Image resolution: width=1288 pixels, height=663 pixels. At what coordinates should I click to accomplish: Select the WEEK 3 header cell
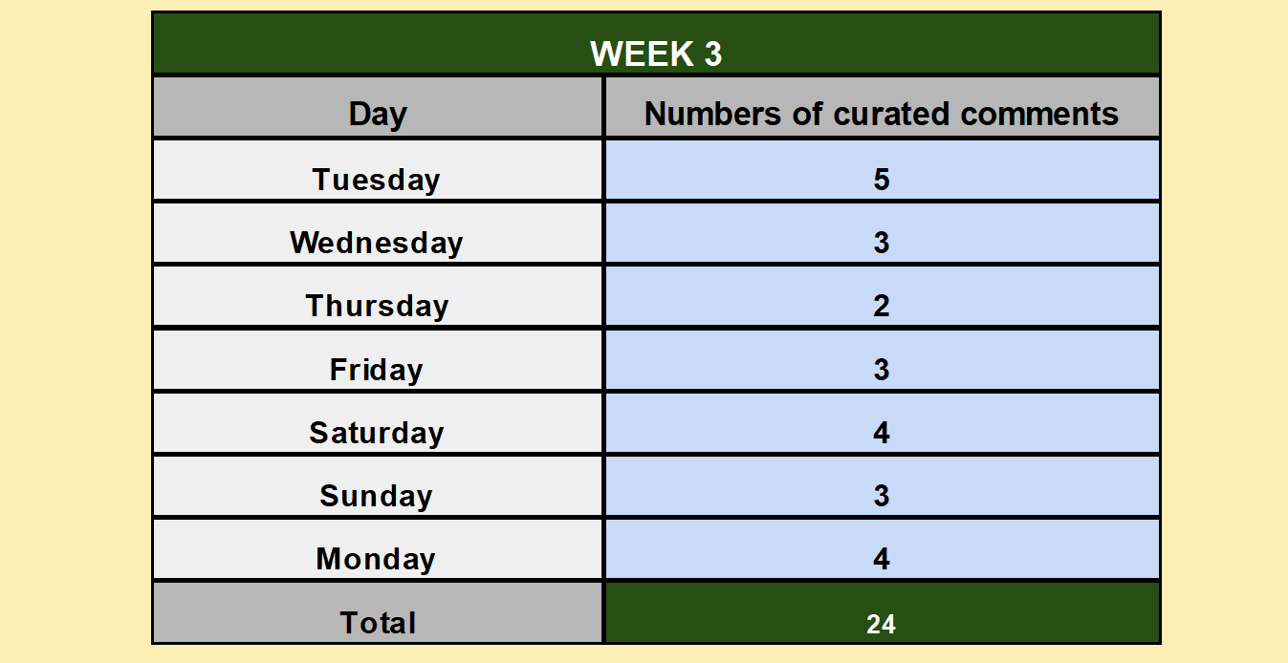coord(656,44)
